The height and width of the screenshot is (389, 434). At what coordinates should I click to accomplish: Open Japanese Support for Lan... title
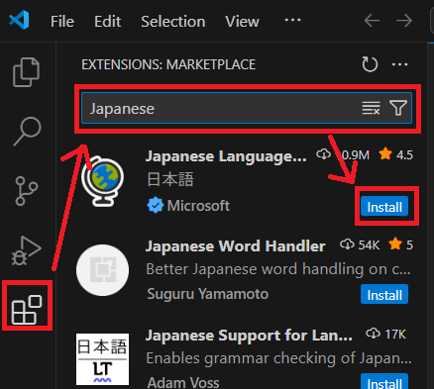click(x=249, y=336)
